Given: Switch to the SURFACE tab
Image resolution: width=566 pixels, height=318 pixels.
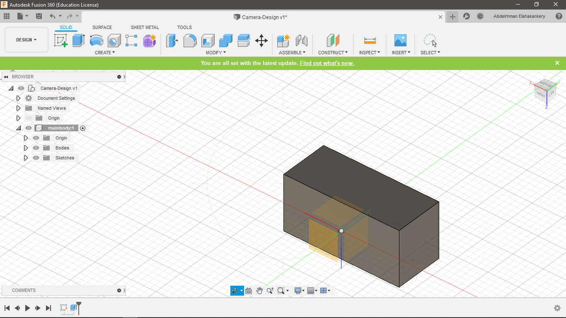Looking at the screenshot, I should pos(102,27).
